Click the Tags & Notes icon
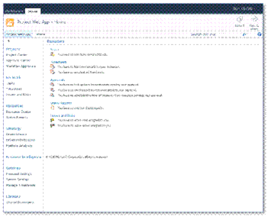 tap(254, 19)
